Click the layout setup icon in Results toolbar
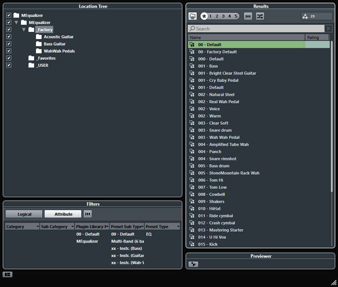Viewport: 338px width, 287px height. tap(193, 16)
